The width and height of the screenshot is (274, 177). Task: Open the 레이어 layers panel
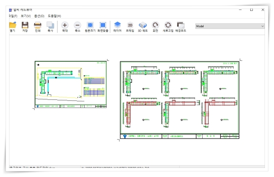pos(117,27)
